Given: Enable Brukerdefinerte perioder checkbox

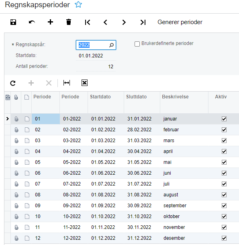Looking at the screenshot, I should pos(137,44).
